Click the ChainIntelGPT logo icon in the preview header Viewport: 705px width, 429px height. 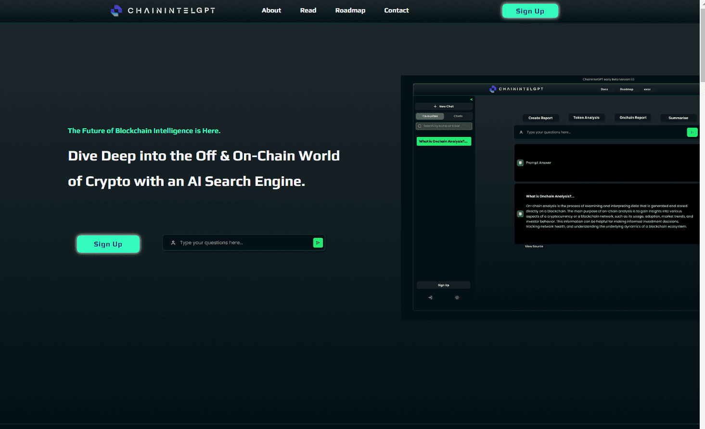pos(493,89)
